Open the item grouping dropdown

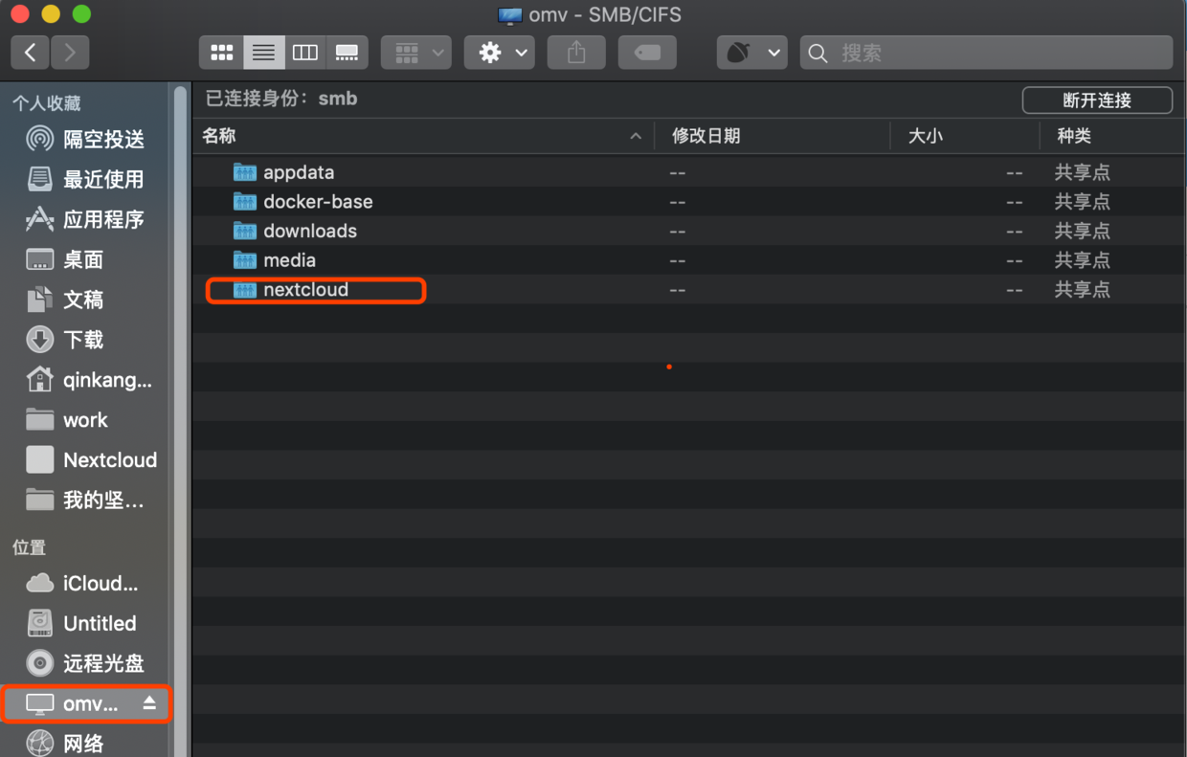415,53
